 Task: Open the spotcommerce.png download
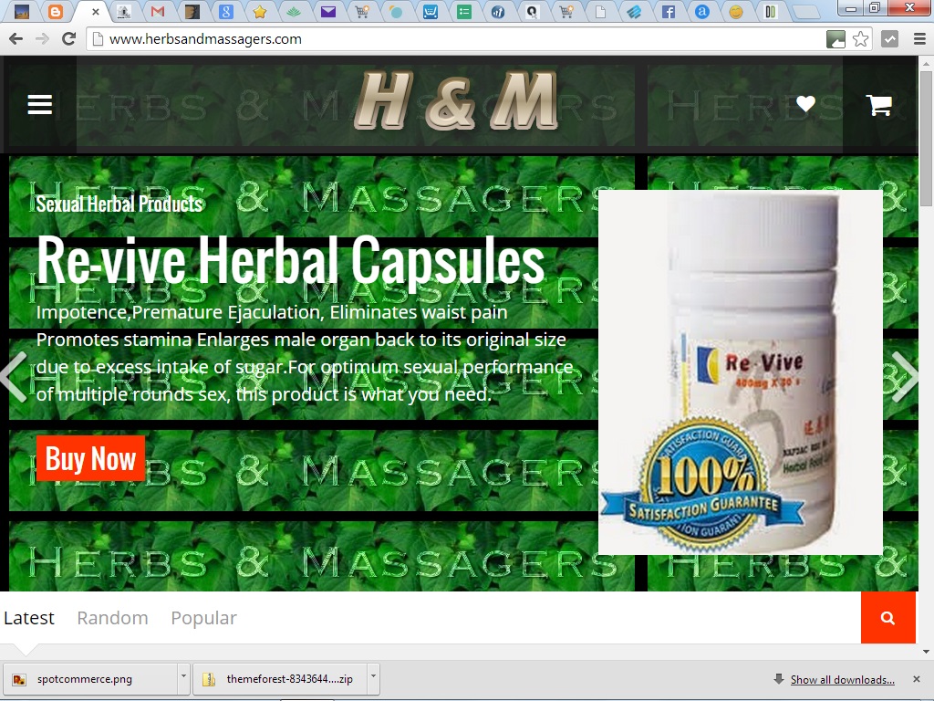click(89, 679)
